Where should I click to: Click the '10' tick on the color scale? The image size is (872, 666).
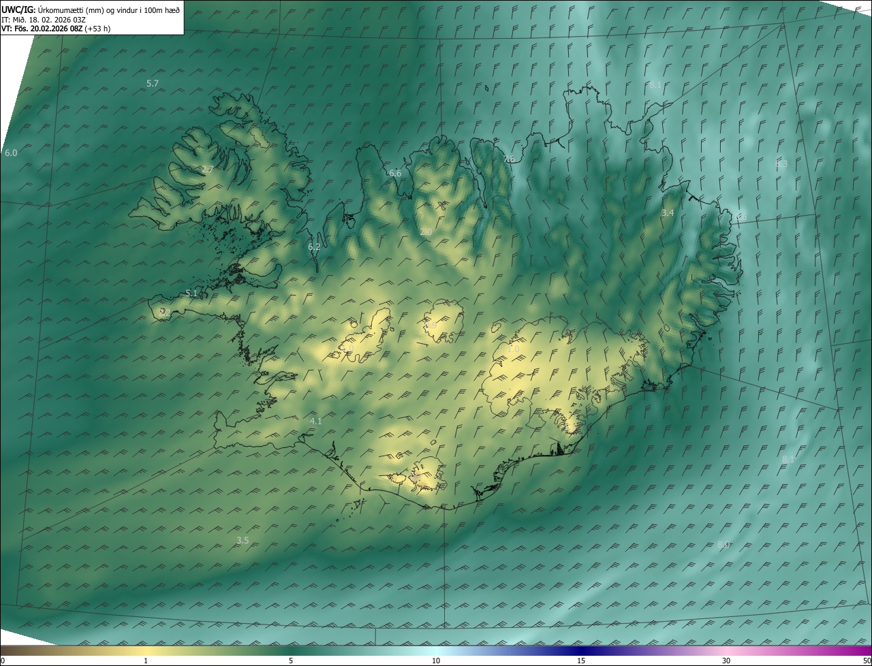pyautogui.click(x=436, y=661)
